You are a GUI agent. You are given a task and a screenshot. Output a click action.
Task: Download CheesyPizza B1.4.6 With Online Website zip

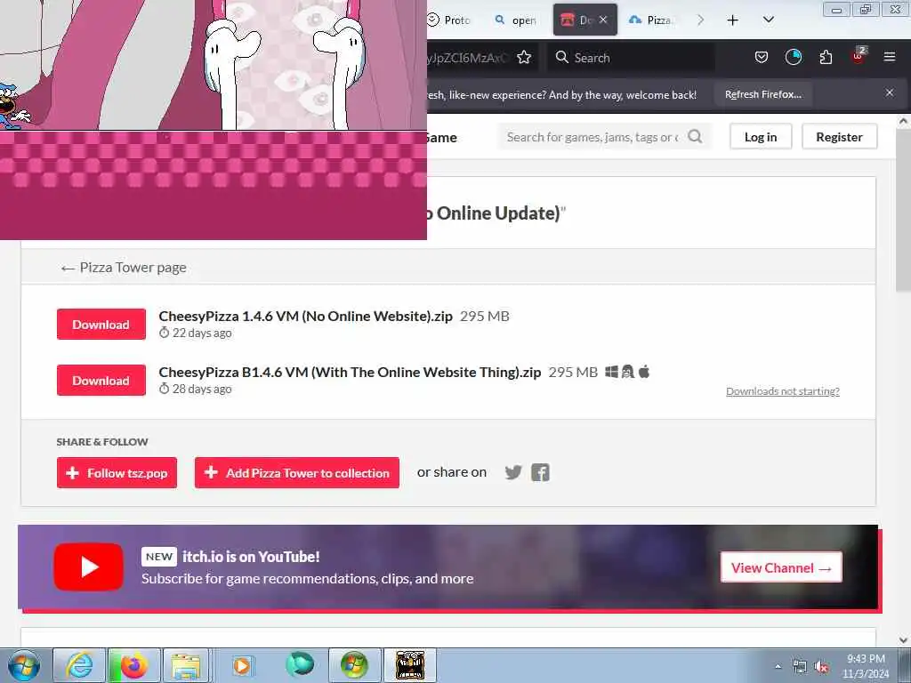101,380
